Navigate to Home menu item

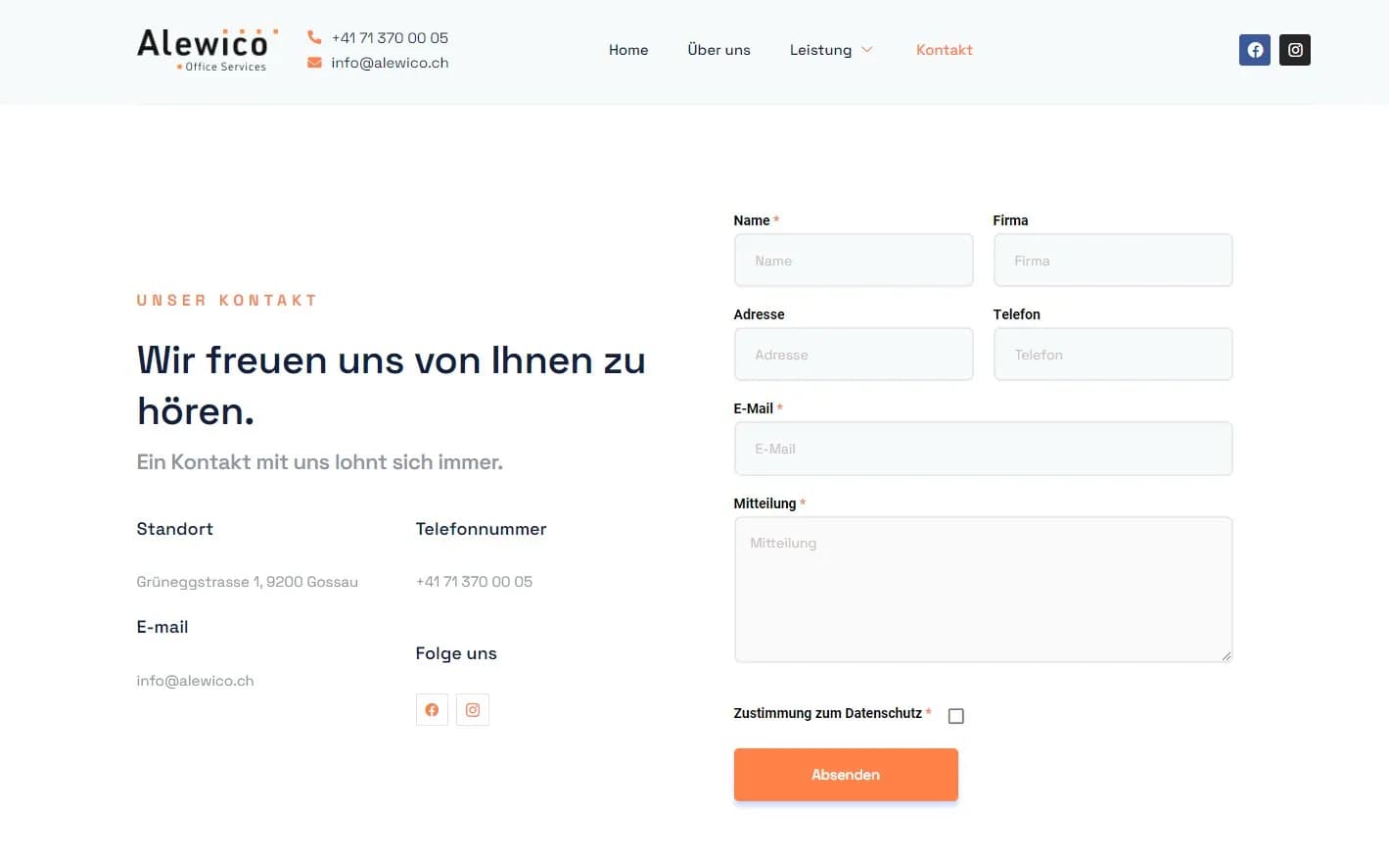pos(628,50)
